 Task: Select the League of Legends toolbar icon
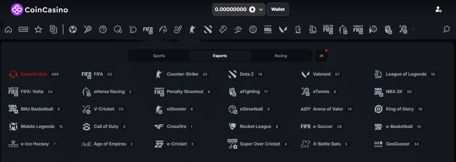click(x=313, y=29)
